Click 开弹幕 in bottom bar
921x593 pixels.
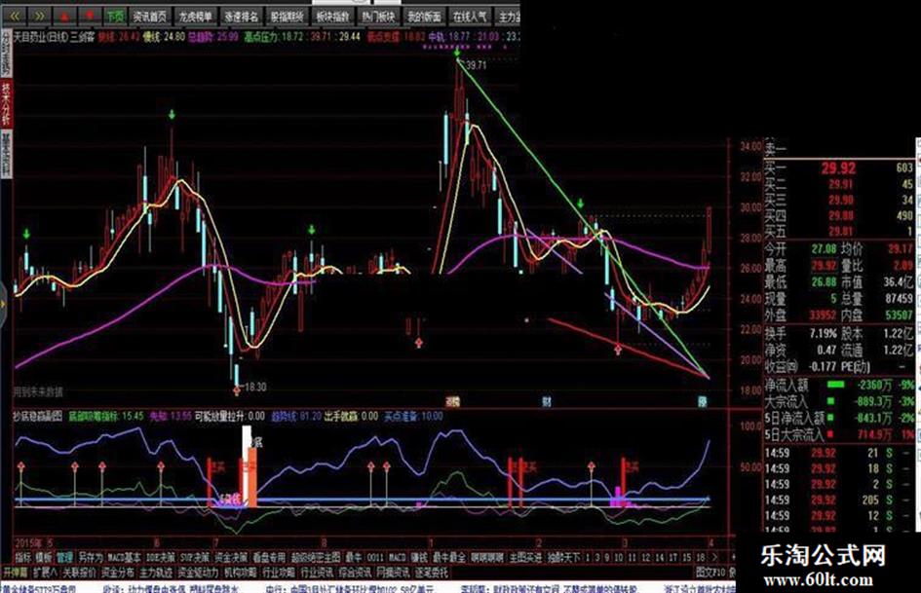[x=16, y=572]
